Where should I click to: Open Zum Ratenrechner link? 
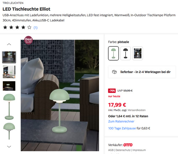point(121,121)
